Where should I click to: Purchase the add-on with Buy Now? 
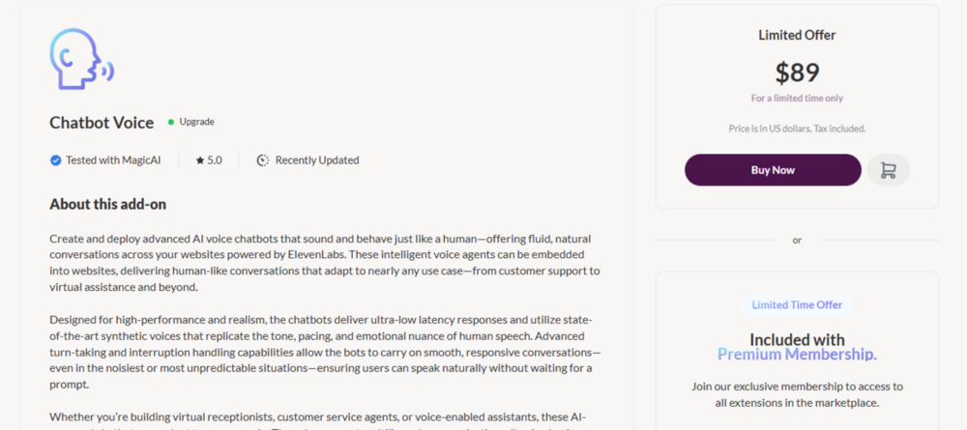[x=773, y=170]
